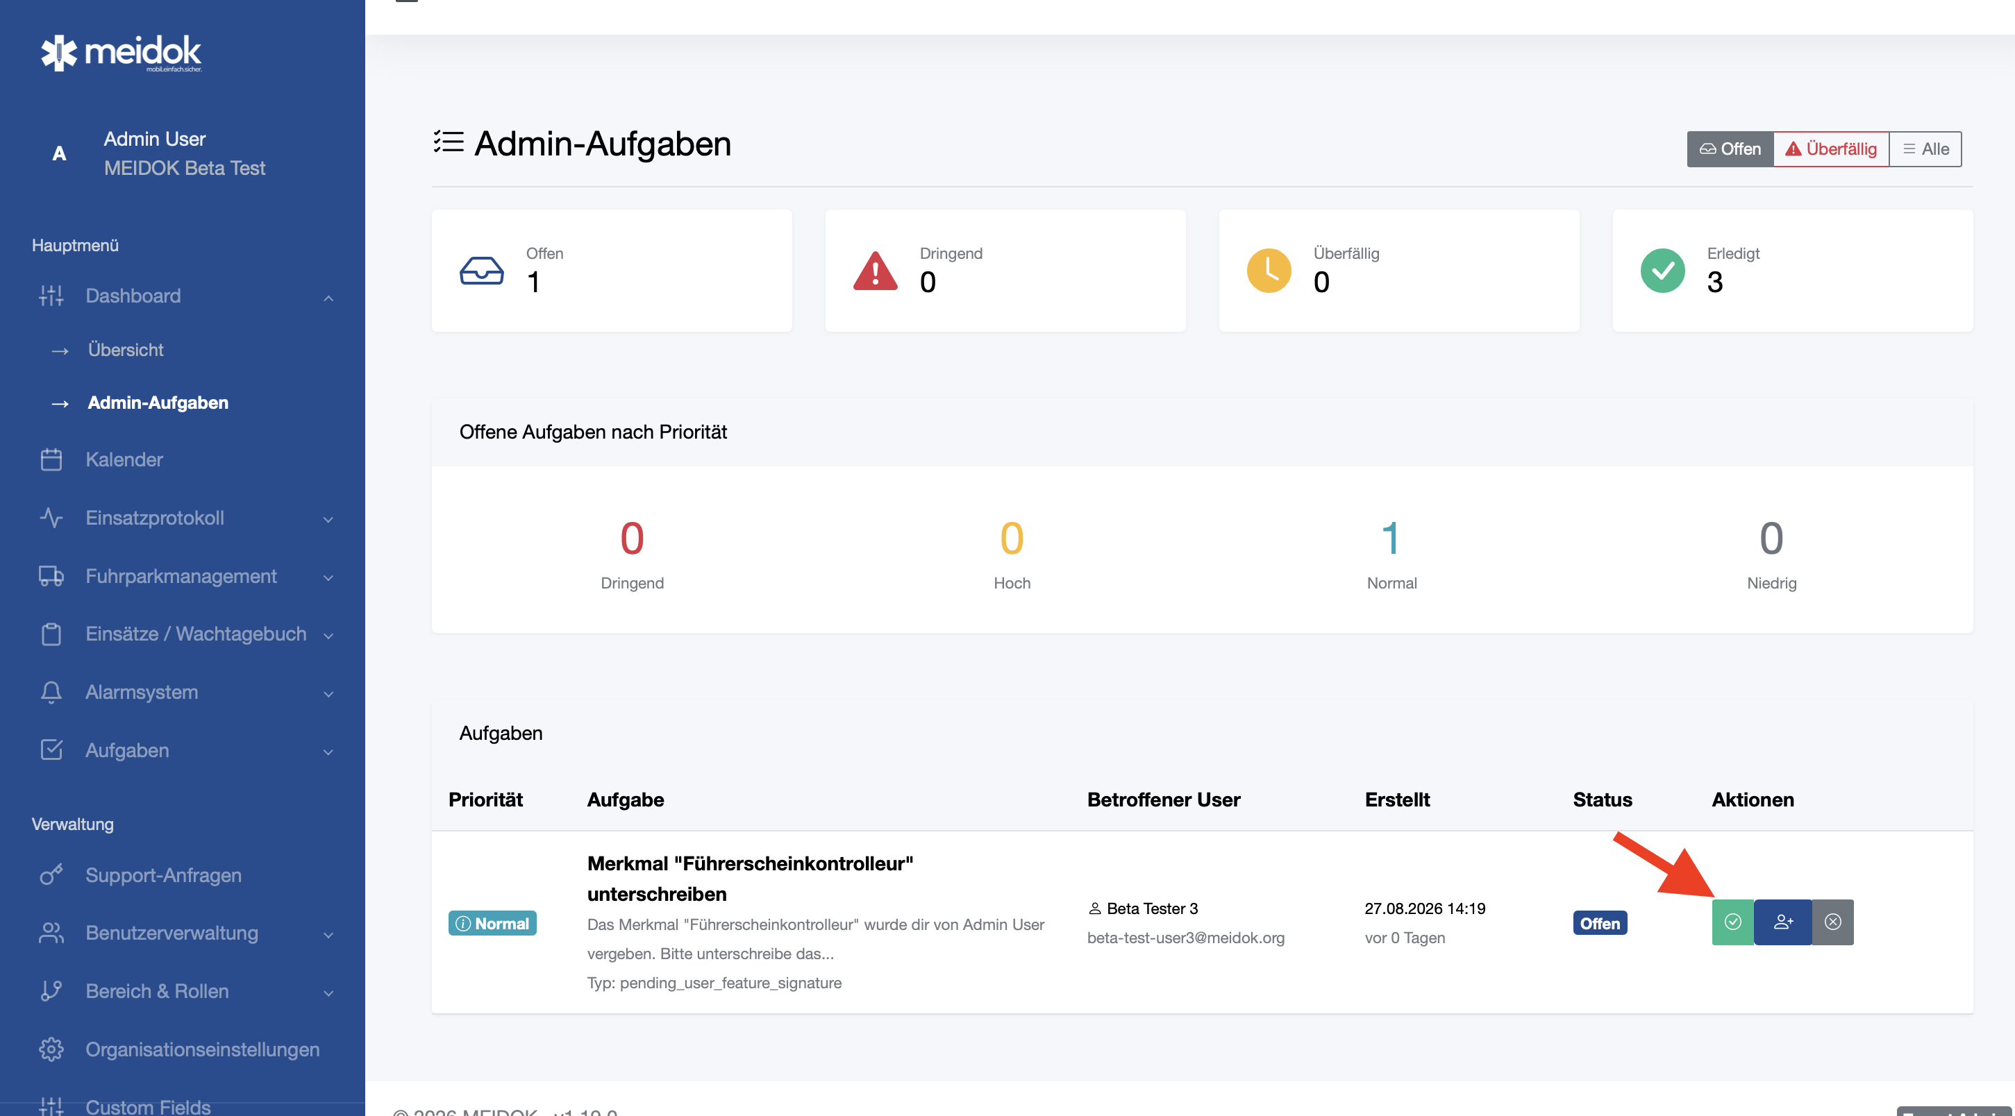Click email beta-test-user3@meidok.org
The width and height of the screenshot is (2015, 1116).
click(x=1186, y=937)
